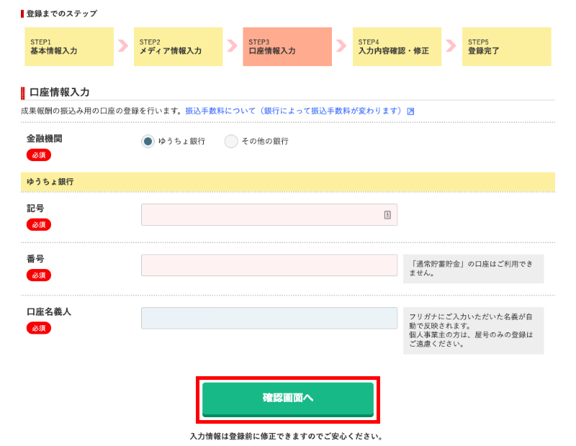Go to STEP1 基本情報入力 step
Viewport: 576px width, 446px height.
(69, 47)
